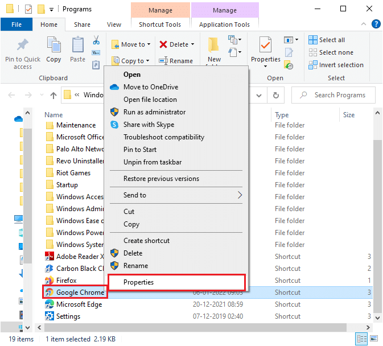
Task: Click the Copy path icon
Action: pyautogui.click(x=96, y=53)
